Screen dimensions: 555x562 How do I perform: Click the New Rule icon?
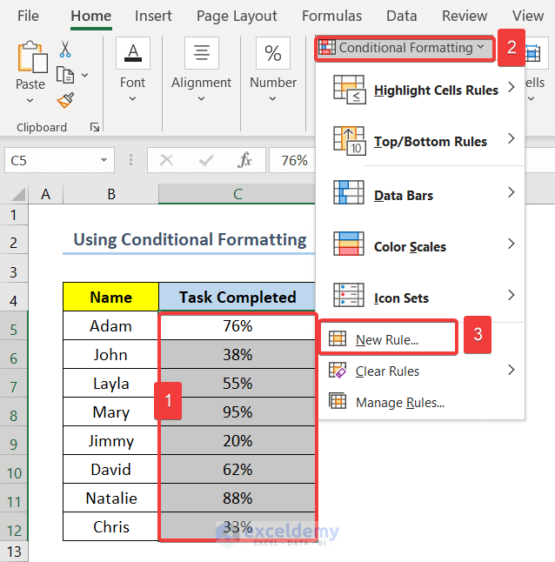tap(338, 338)
